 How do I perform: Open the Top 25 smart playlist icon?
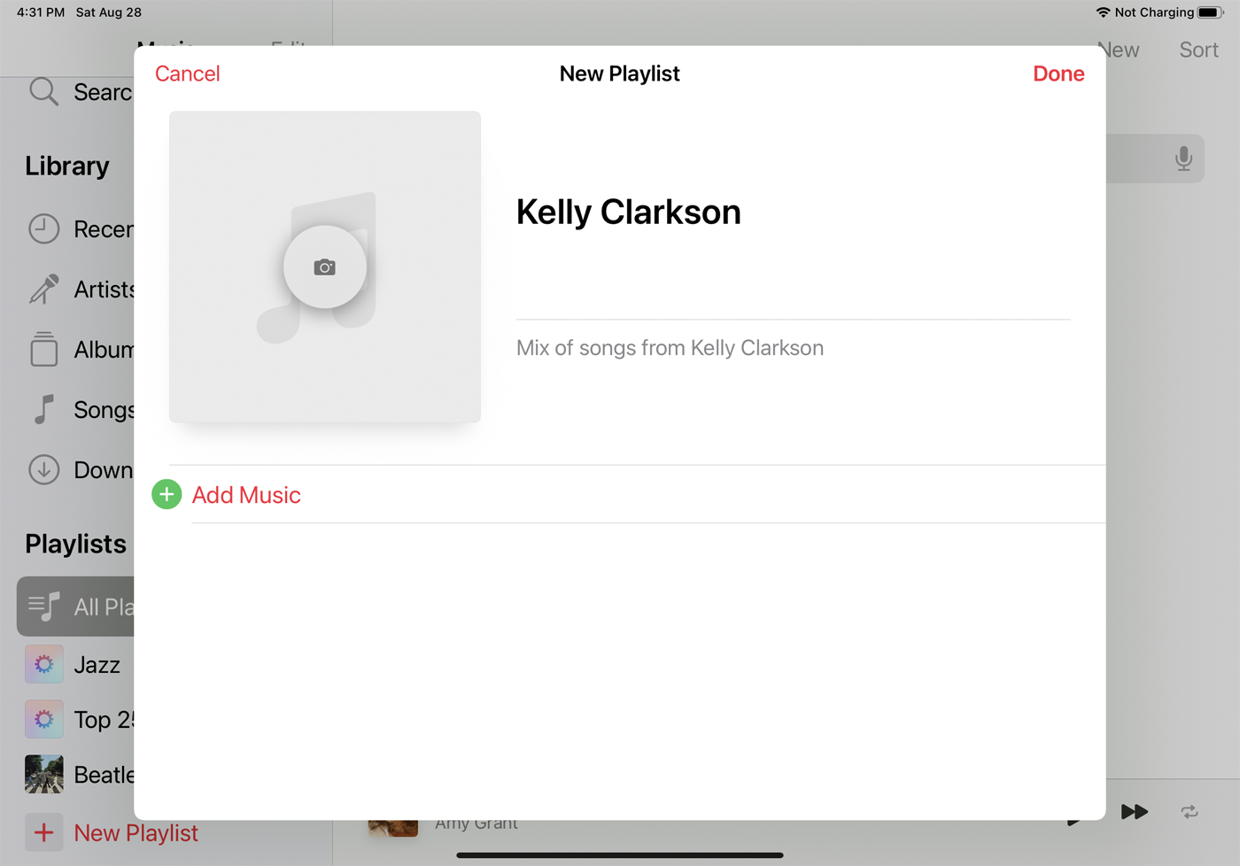pos(43,719)
